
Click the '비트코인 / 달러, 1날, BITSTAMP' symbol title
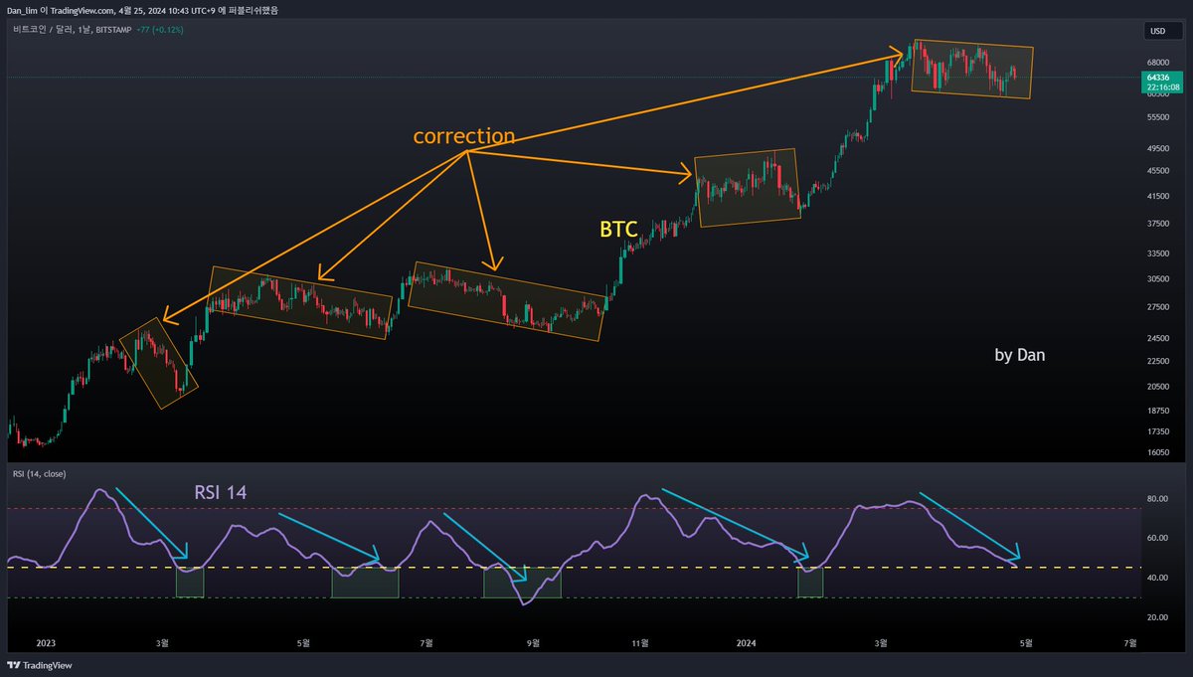(70, 30)
